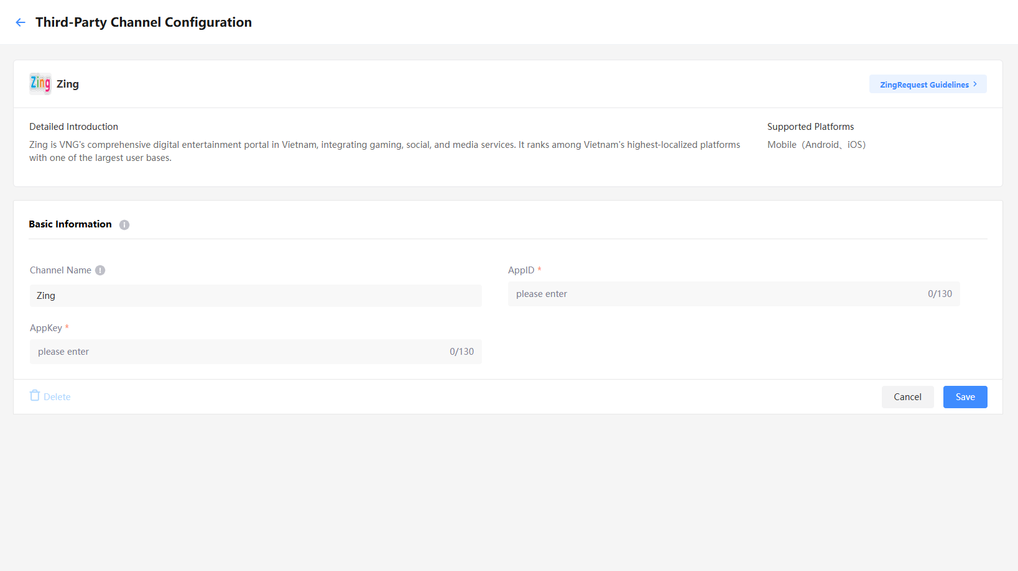Click the Supported Platforms heading

811,127
